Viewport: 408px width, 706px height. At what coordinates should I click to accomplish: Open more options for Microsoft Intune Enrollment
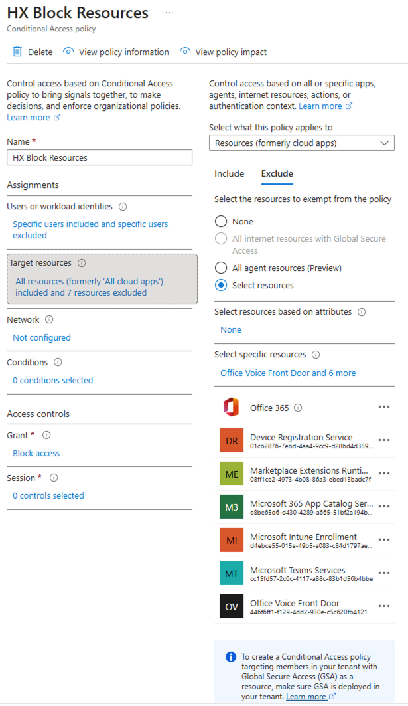click(x=383, y=539)
